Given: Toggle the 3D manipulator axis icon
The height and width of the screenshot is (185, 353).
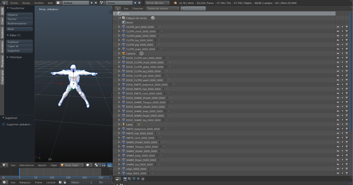Looking at the screenshot, I should pos(109,165).
